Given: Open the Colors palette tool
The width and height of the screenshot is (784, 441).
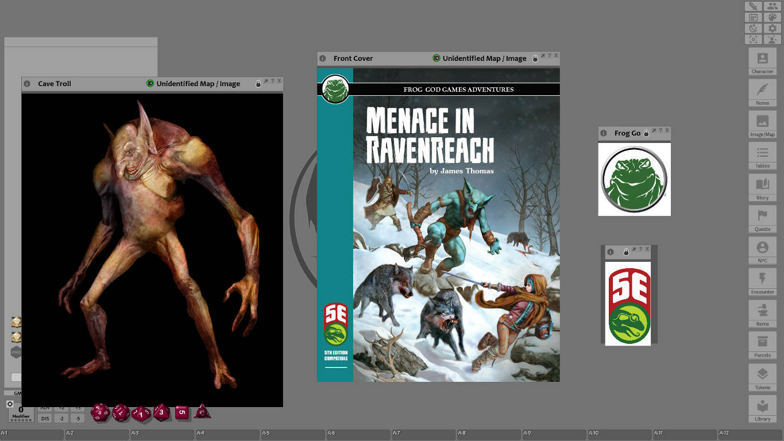Looking at the screenshot, I should (x=772, y=17).
